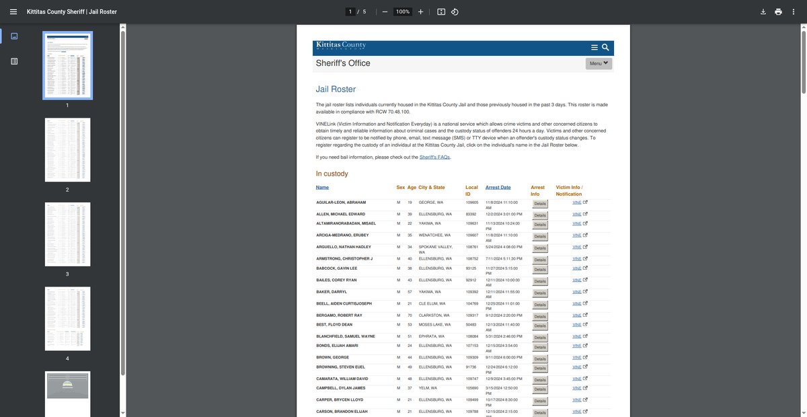807x417 pixels.
Task: Show page thumbnails view in sidebar
Action: point(14,36)
